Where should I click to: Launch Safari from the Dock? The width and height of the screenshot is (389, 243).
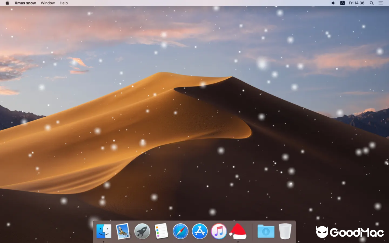tap(181, 231)
